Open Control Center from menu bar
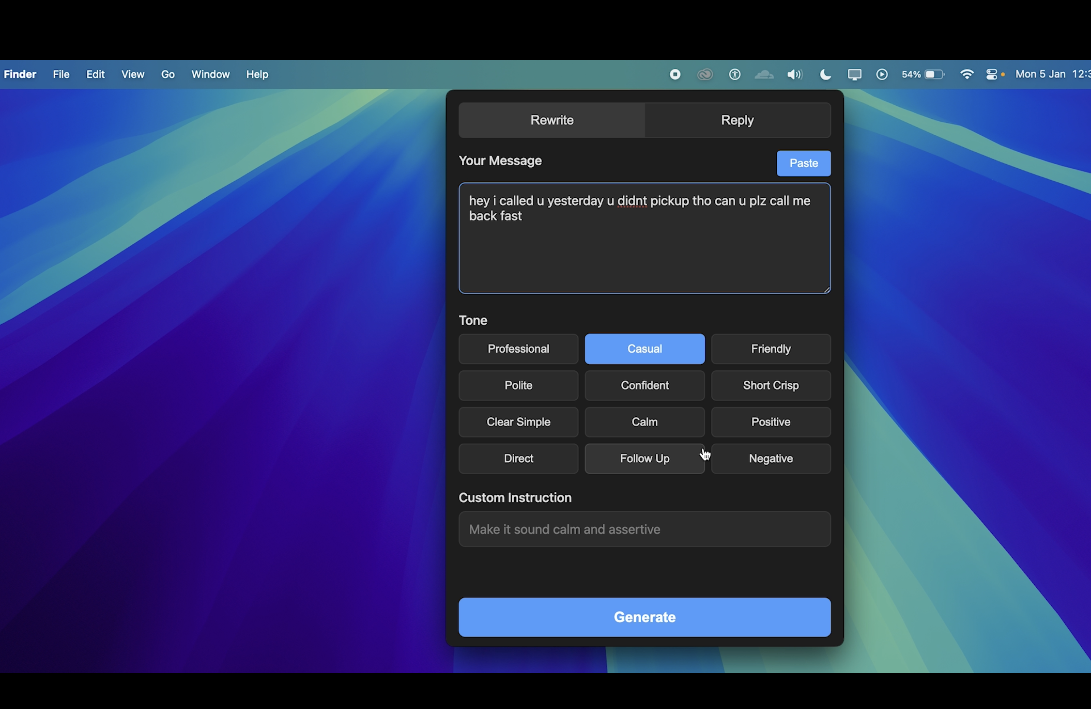The height and width of the screenshot is (709, 1091). pyautogui.click(x=992, y=74)
